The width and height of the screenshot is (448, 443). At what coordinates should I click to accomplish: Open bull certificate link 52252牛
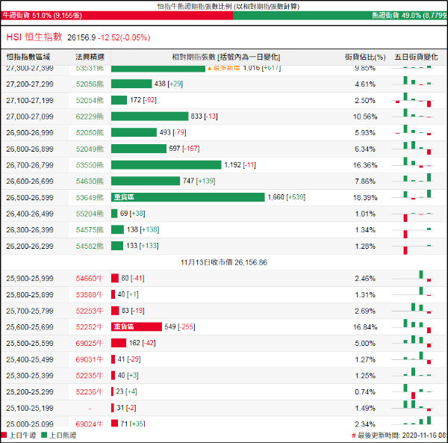(90, 327)
